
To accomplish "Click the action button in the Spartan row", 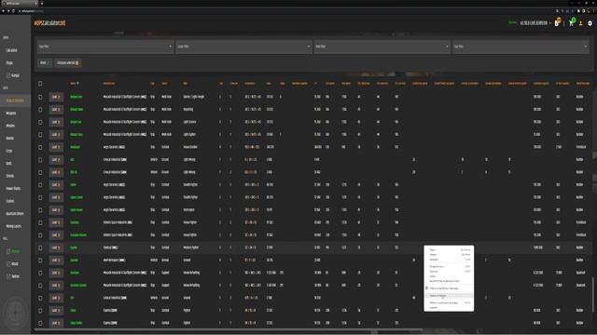I will 56,261.
